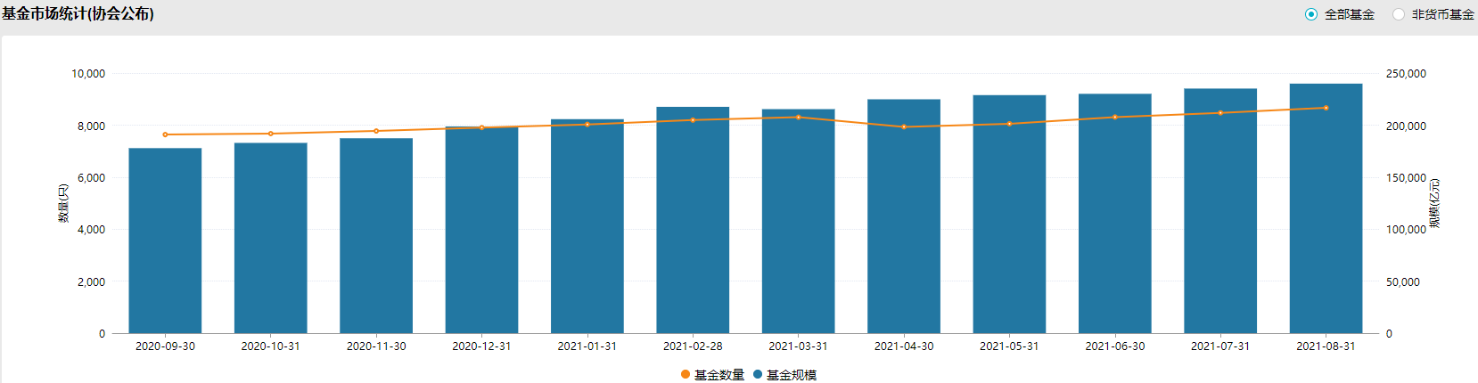Select the 全部基金 radio button
The height and width of the screenshot is (383, 1478).
tap(1310, 14)
